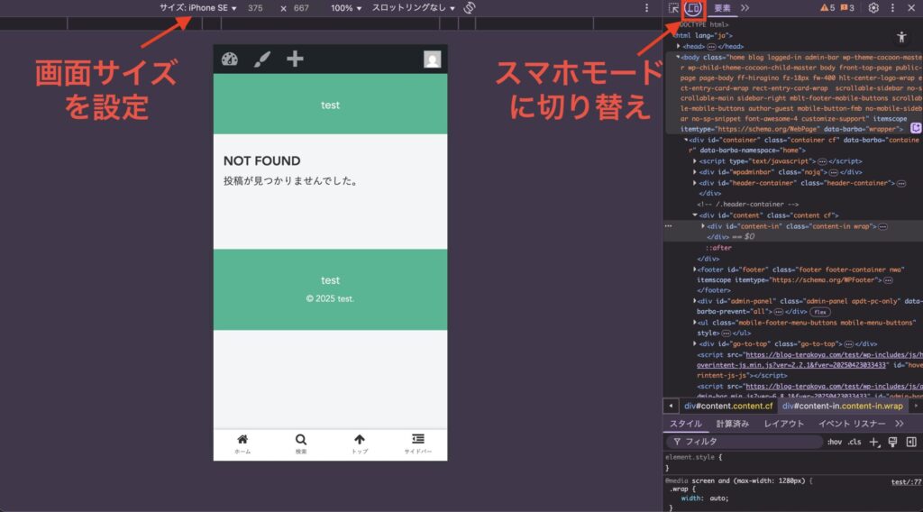Screen dimensions: 923x512
Task: Open the customize paintbrush icon in admin bar
Action: pos(262,59)
